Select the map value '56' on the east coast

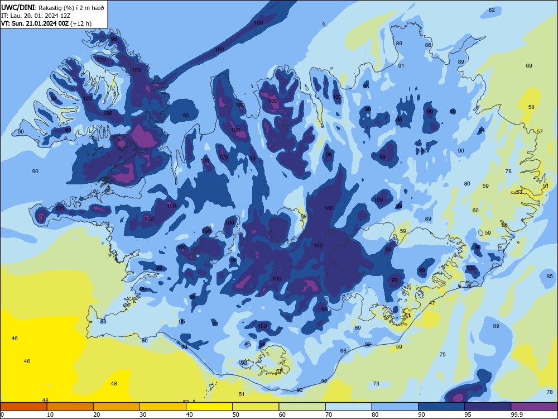pyautogui.click(x=504, y=225)
